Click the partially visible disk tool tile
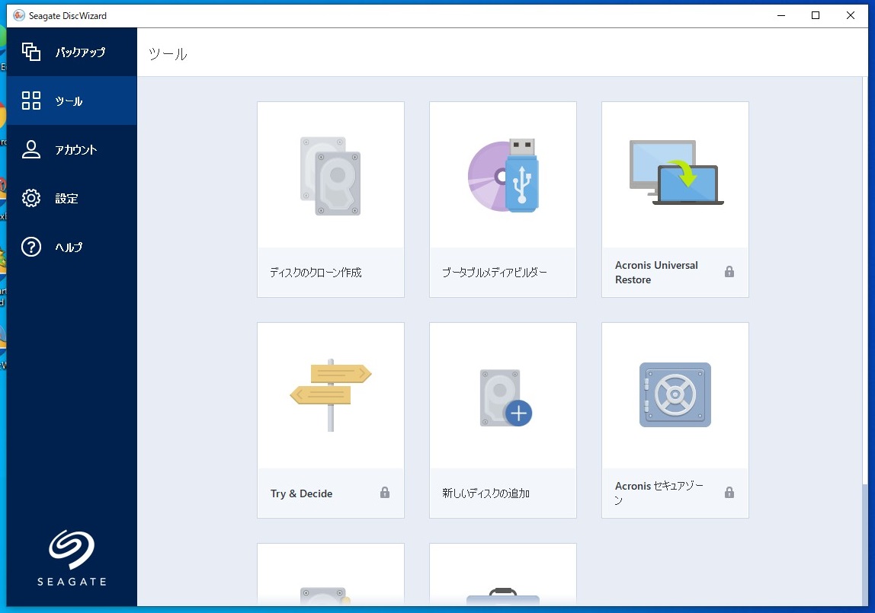Viewport: 875px width, 613px height. click(x=330, y=575)
